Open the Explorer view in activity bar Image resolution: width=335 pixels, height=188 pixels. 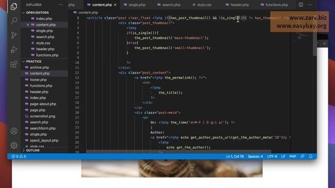click(x=14, y=6)
